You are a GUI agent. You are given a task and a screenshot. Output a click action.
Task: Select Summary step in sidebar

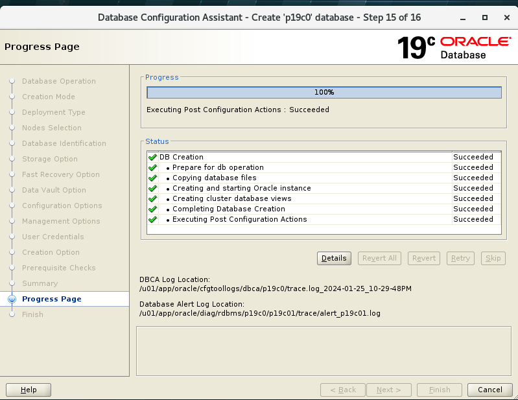point(40,283)
